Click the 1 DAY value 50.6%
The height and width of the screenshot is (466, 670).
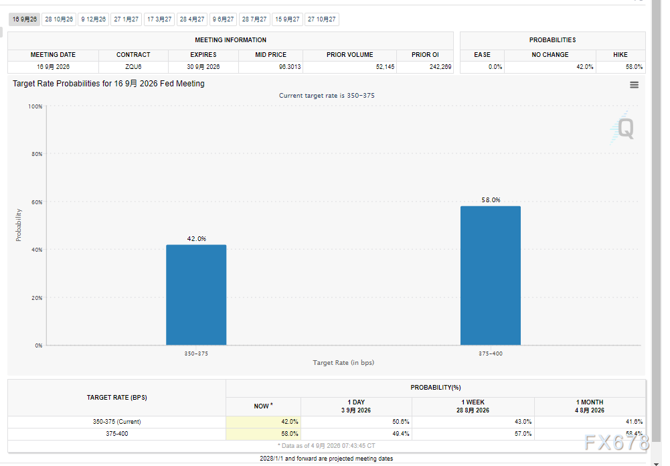tap(400, 422)
